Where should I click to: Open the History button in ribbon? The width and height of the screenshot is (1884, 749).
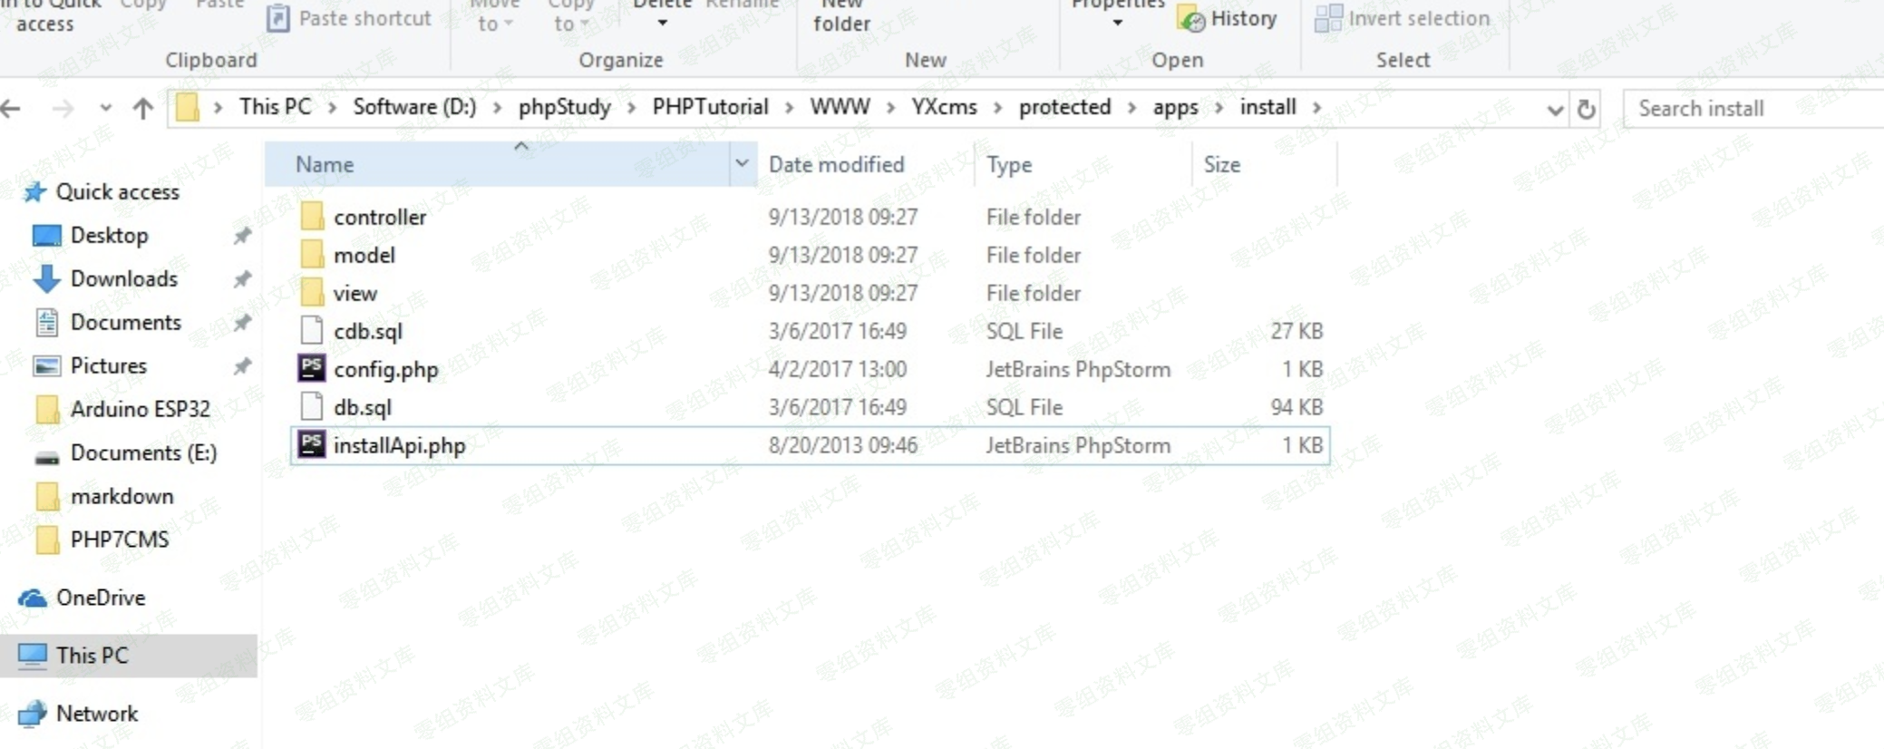(x=1228, y=18)
